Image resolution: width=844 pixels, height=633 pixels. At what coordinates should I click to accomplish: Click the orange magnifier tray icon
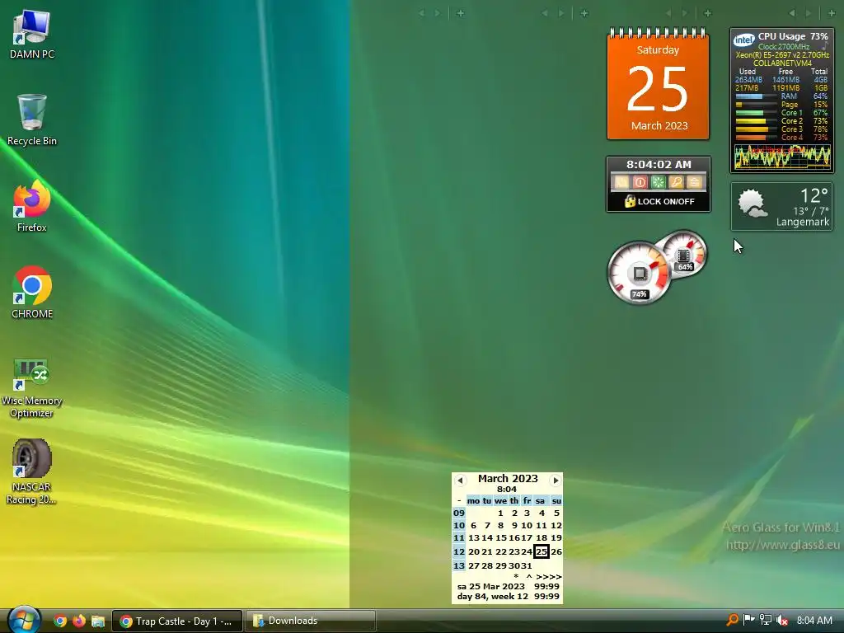pos(732,620)
